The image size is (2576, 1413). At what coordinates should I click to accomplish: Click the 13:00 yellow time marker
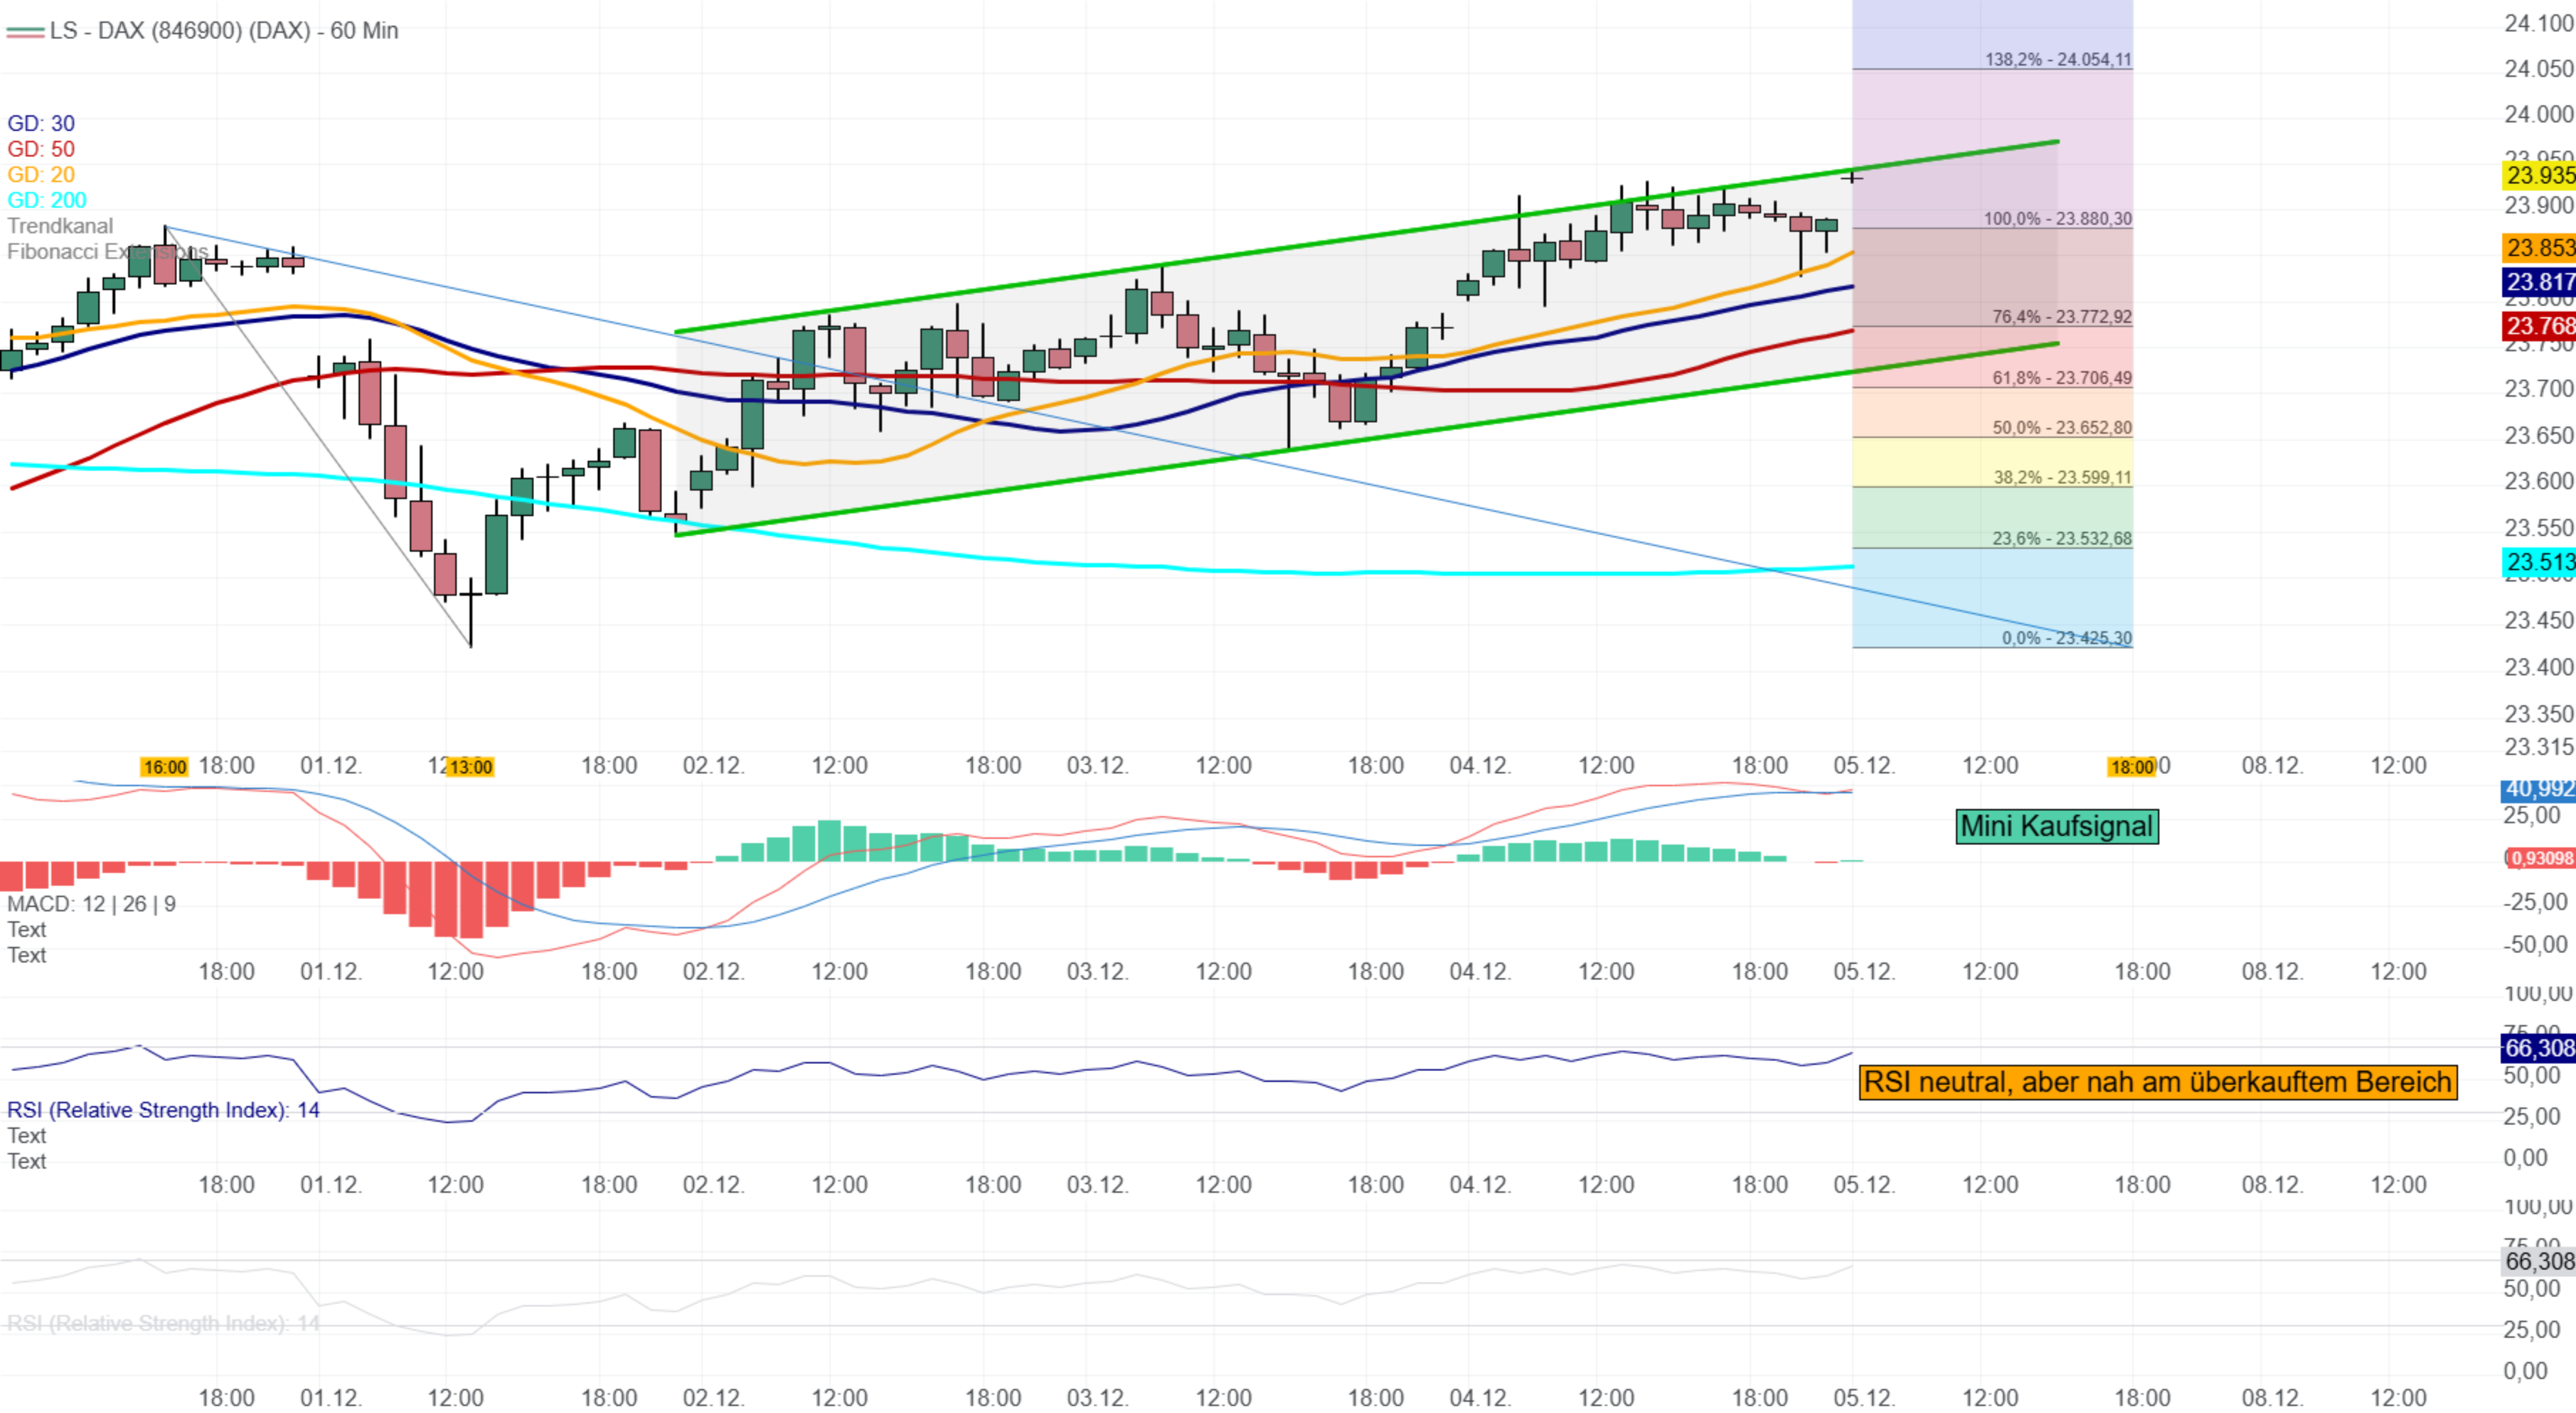click(469, 768)
